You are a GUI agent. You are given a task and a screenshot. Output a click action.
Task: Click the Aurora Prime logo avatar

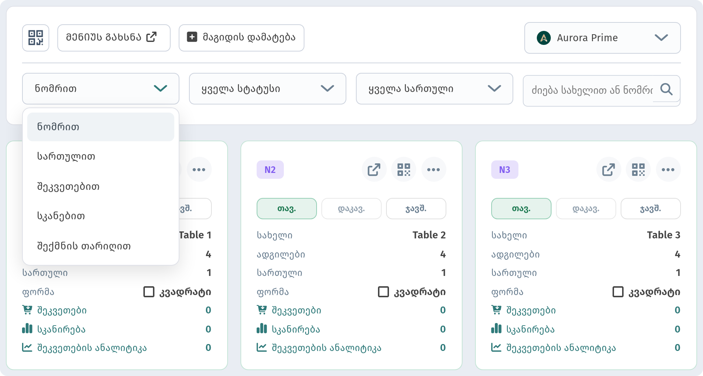point(544,38)
